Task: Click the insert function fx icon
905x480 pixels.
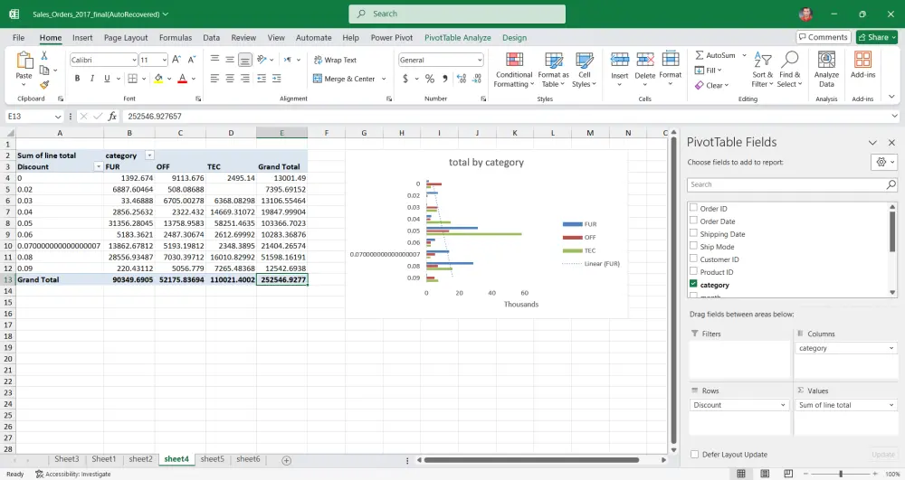Action: click(112, 117)
